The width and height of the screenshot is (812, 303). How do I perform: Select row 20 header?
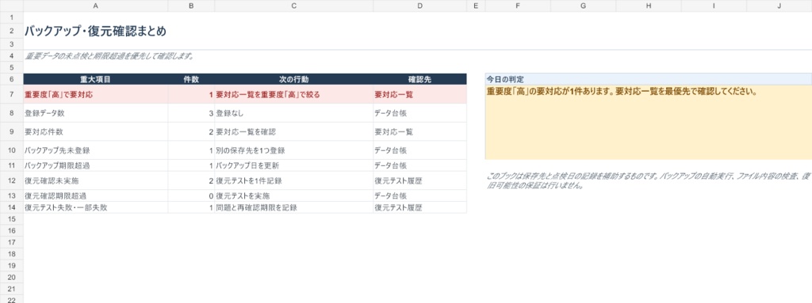click(x=11, y=278)
